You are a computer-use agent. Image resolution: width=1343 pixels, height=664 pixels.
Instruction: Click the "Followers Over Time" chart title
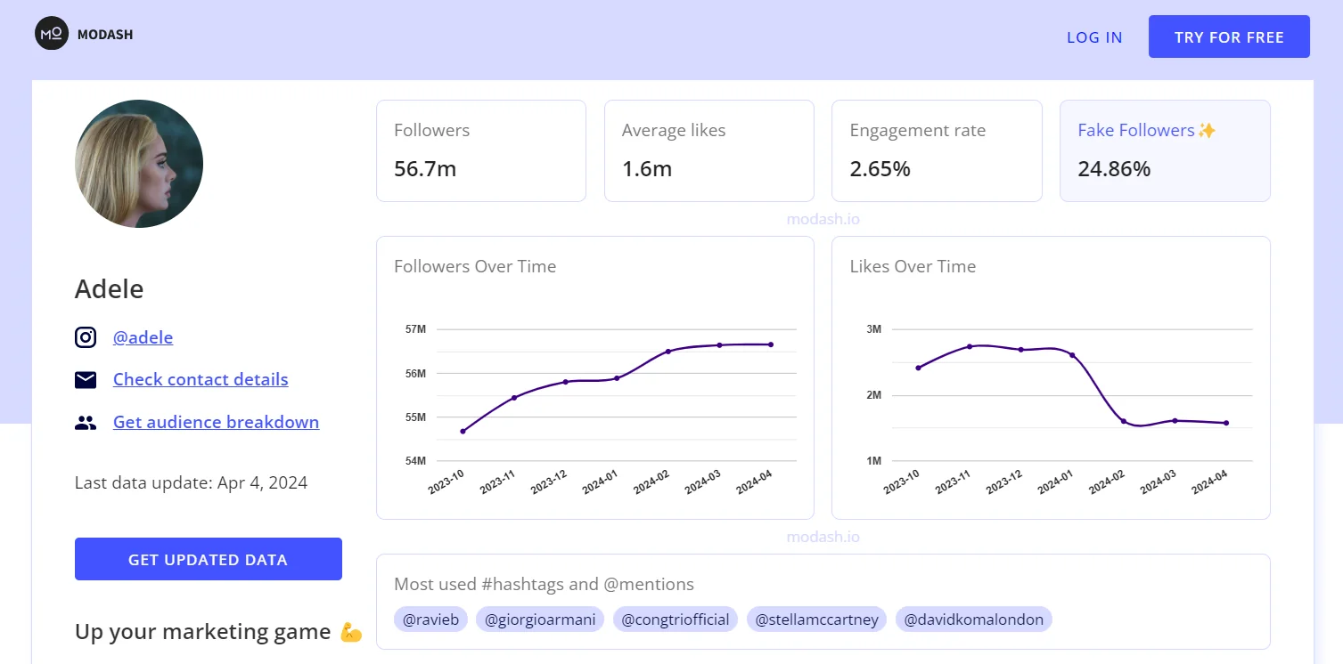pyautogui.click(x=475, y=266)
